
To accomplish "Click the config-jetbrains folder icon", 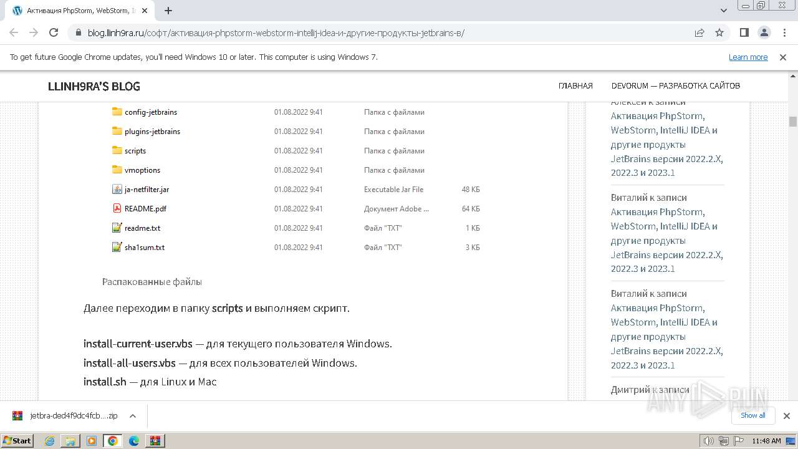I will pyautogui.click(x=117, y=112).
